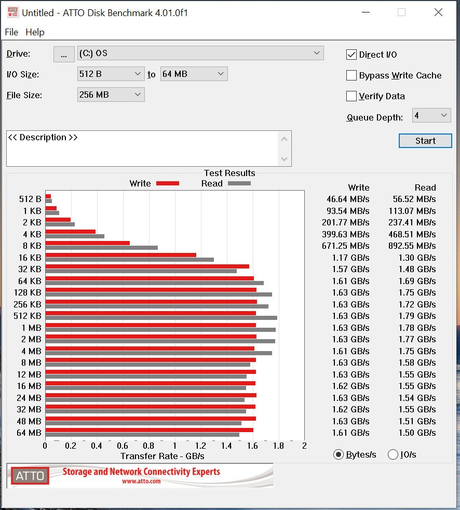Click the Read column header
460x510 pixels.
pyautogui.click(x=425, y=187)
